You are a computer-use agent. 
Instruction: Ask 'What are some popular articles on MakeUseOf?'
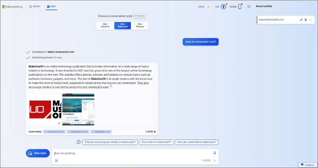110,142
